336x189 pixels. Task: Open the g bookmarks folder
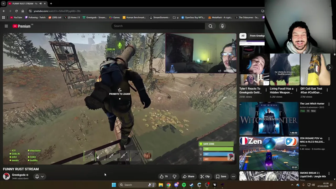point(176,18)
